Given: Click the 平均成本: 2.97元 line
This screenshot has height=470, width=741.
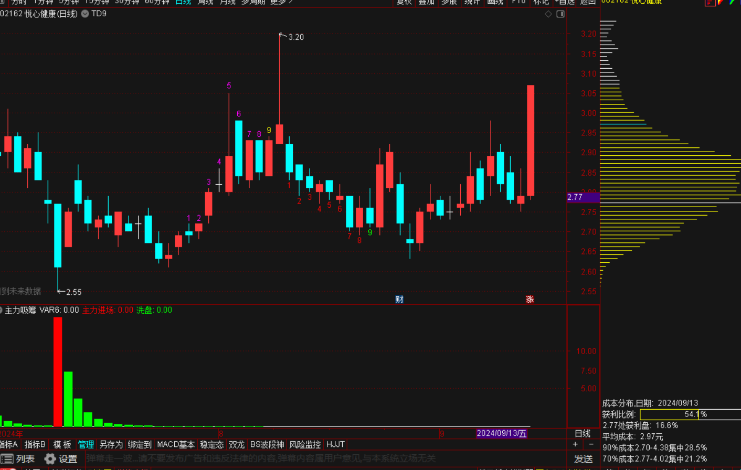Looking at the screenshot, I should click(x=633, y=436).
